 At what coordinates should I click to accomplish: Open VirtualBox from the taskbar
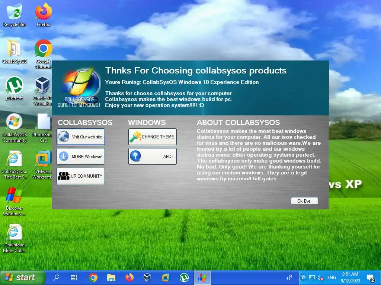[x=147, y=278]
